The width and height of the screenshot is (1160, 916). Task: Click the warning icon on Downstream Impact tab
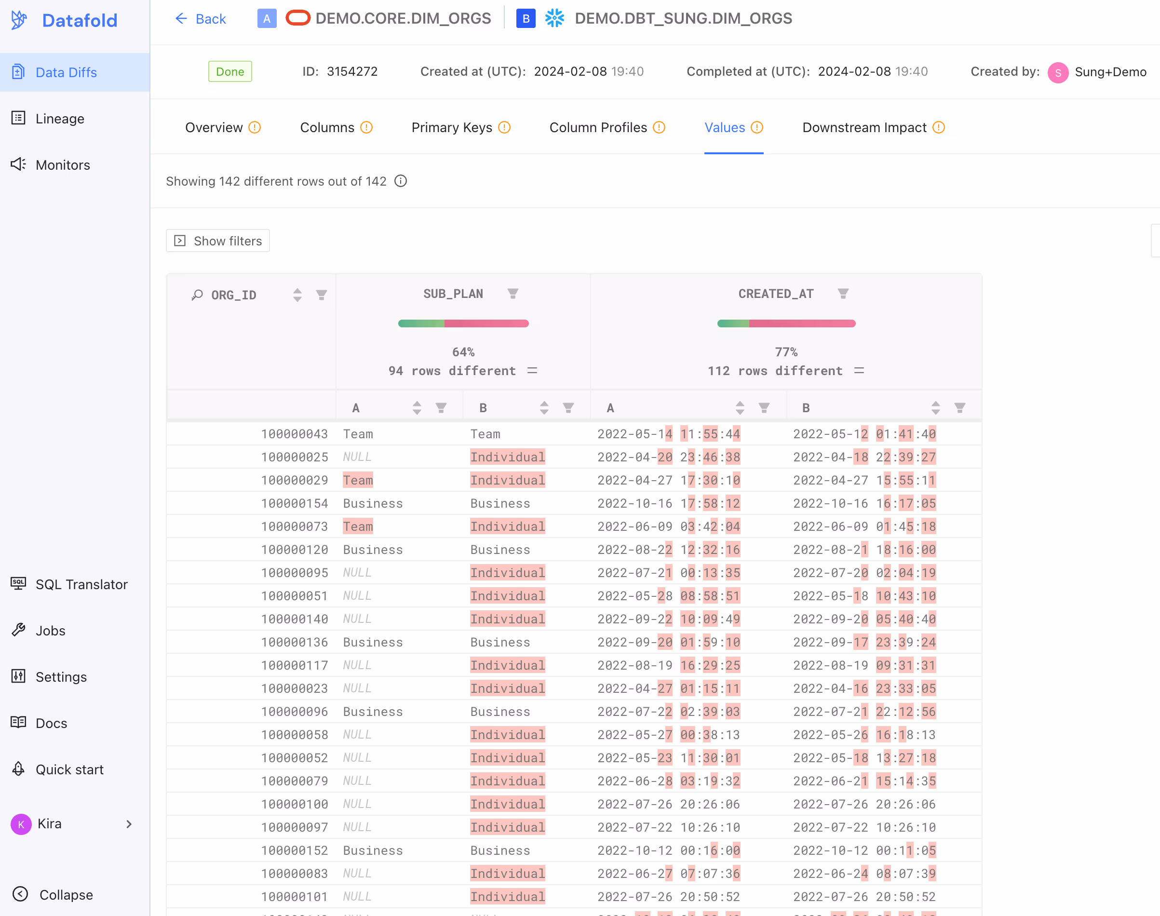(939, 128)
